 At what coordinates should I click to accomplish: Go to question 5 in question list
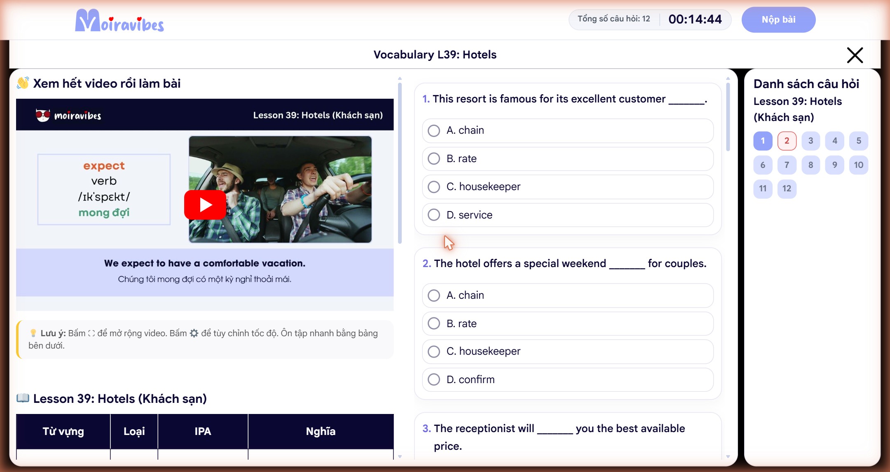tap(859, 141)
